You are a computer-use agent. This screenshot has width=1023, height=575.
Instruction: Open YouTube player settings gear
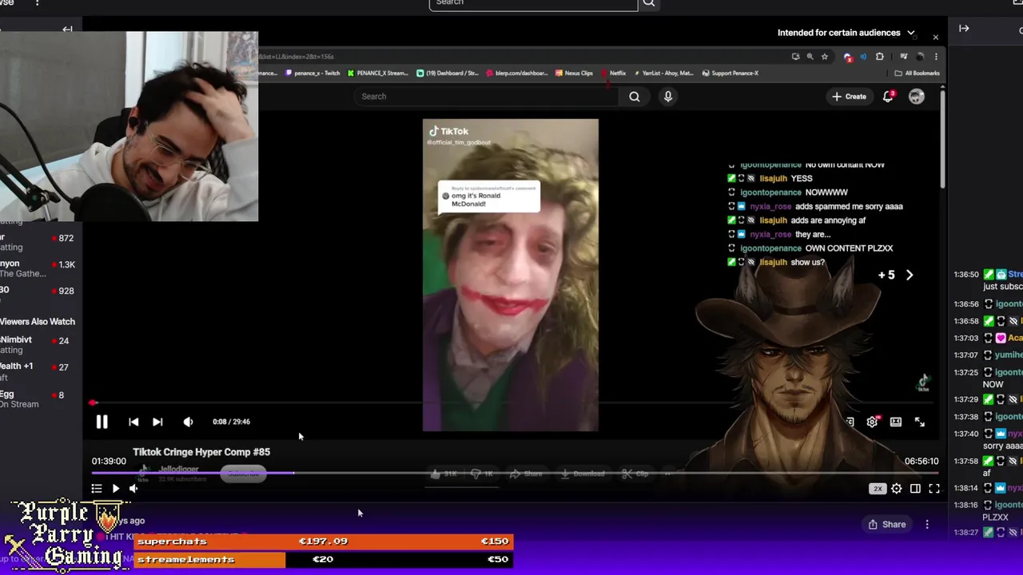(x=872, y=422)
